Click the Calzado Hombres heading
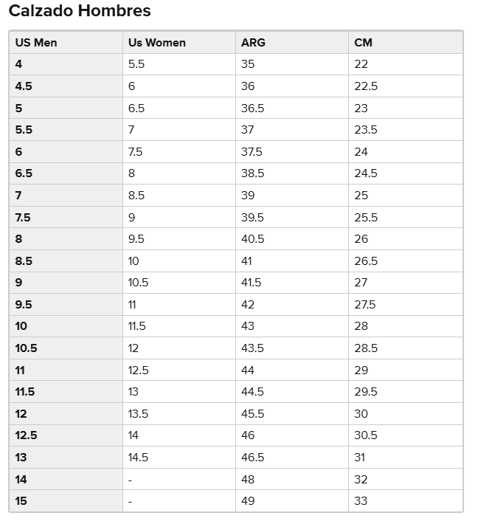The image size is (478, 524). (x=80, y=11)
